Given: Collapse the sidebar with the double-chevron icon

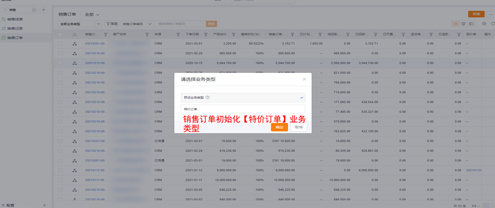Looking at the screenshot, I should coord(45,205).
